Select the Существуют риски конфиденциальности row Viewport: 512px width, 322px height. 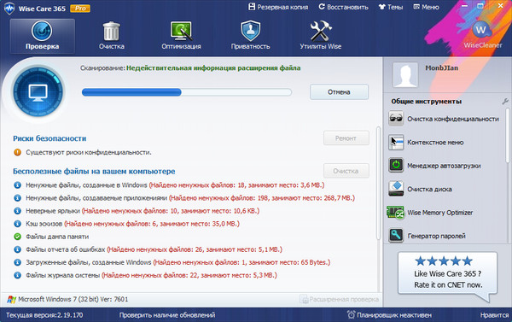click(x=83, y=152)
